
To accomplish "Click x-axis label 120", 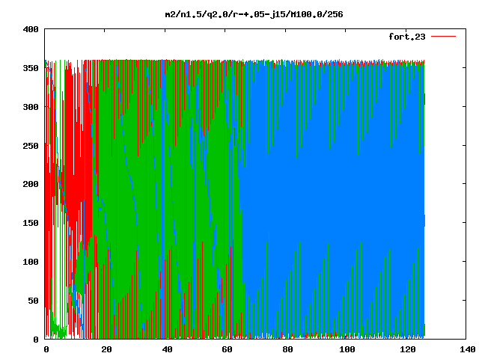I will coord(408,349).
